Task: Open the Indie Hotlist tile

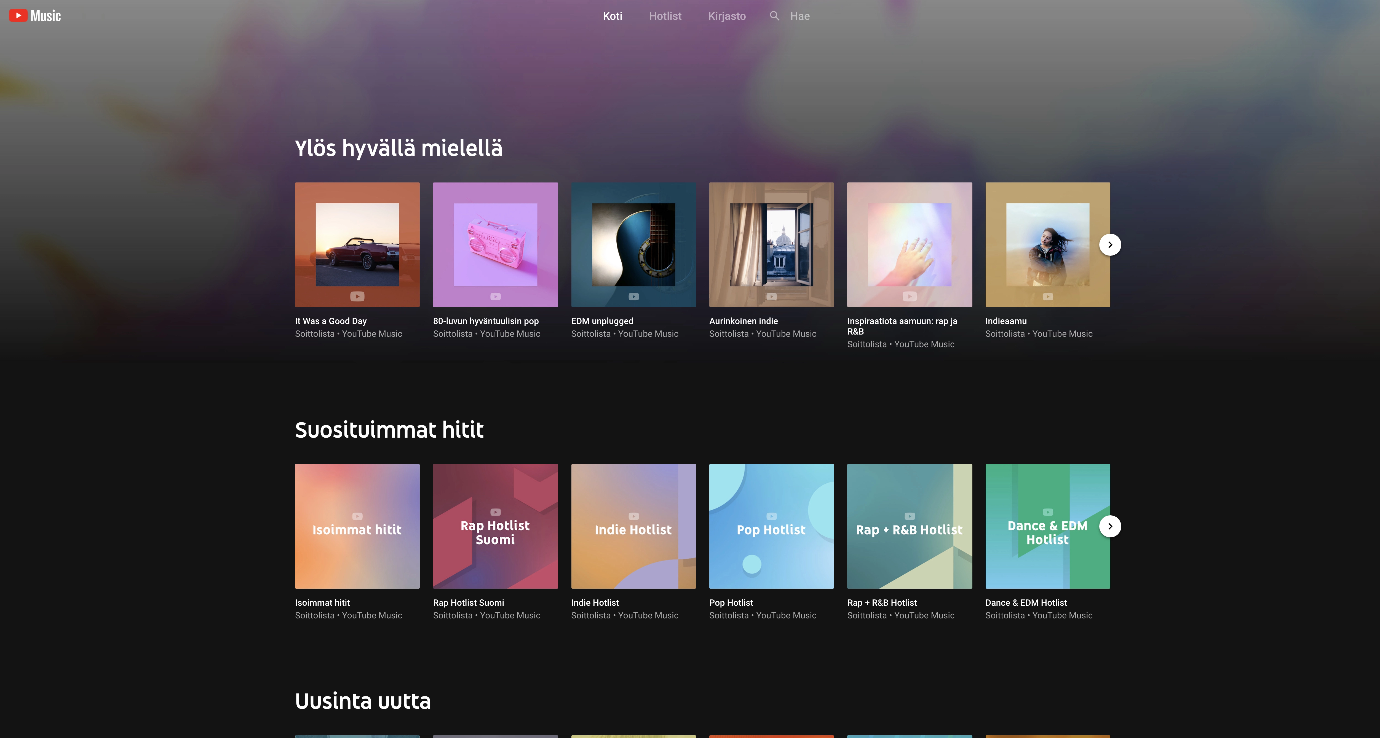Action: click(633, 527)
